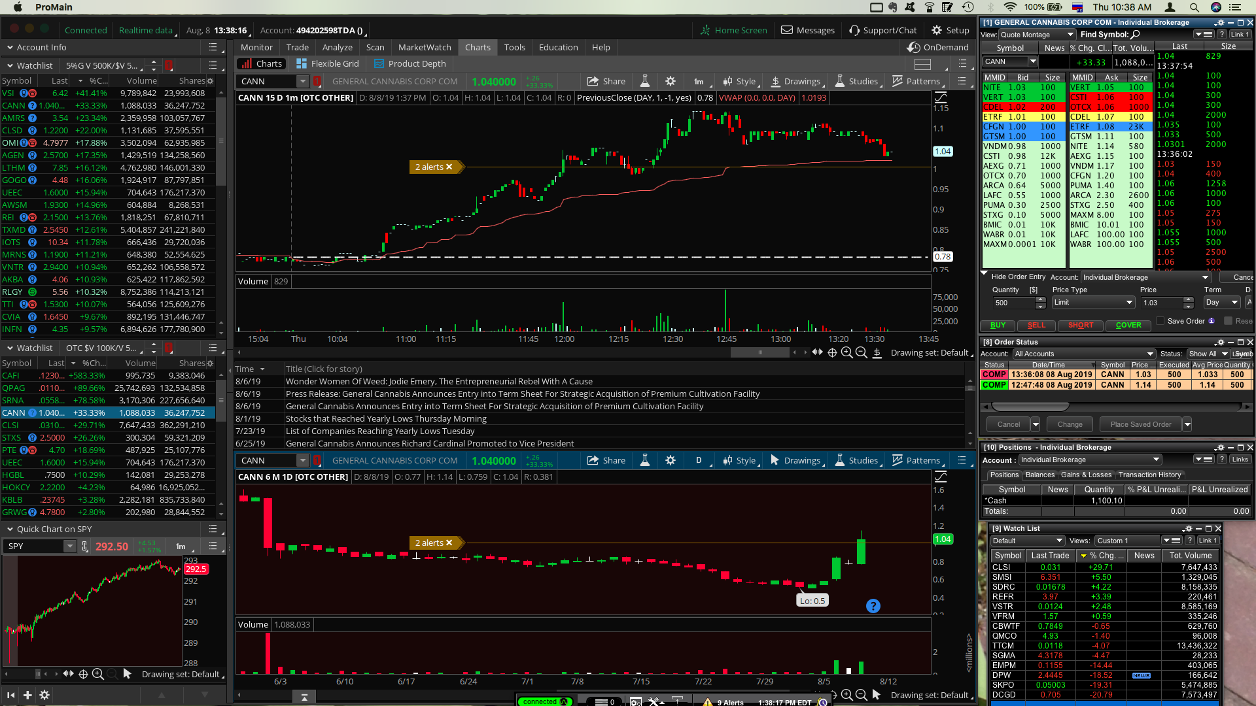
Task: Dismiss the 2 alerts tag on upper chart
Action: 449,167
